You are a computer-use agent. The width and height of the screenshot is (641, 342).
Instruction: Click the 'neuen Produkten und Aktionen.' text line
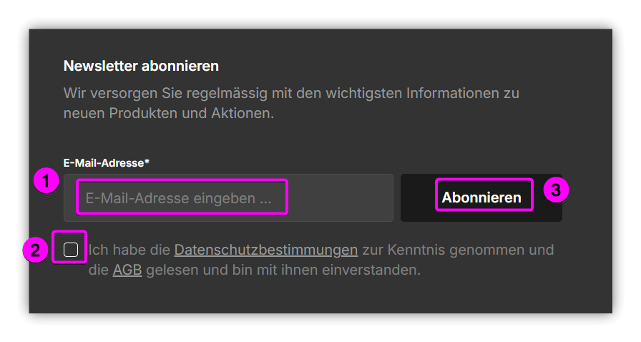pyautogui.click(x=168, y=114)
